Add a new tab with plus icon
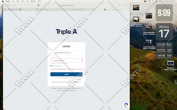Screen dimensions: 177x110 pos(123,5)
